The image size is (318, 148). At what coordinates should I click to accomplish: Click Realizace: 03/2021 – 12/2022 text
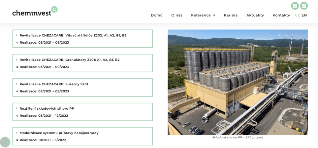pos(44,116)
